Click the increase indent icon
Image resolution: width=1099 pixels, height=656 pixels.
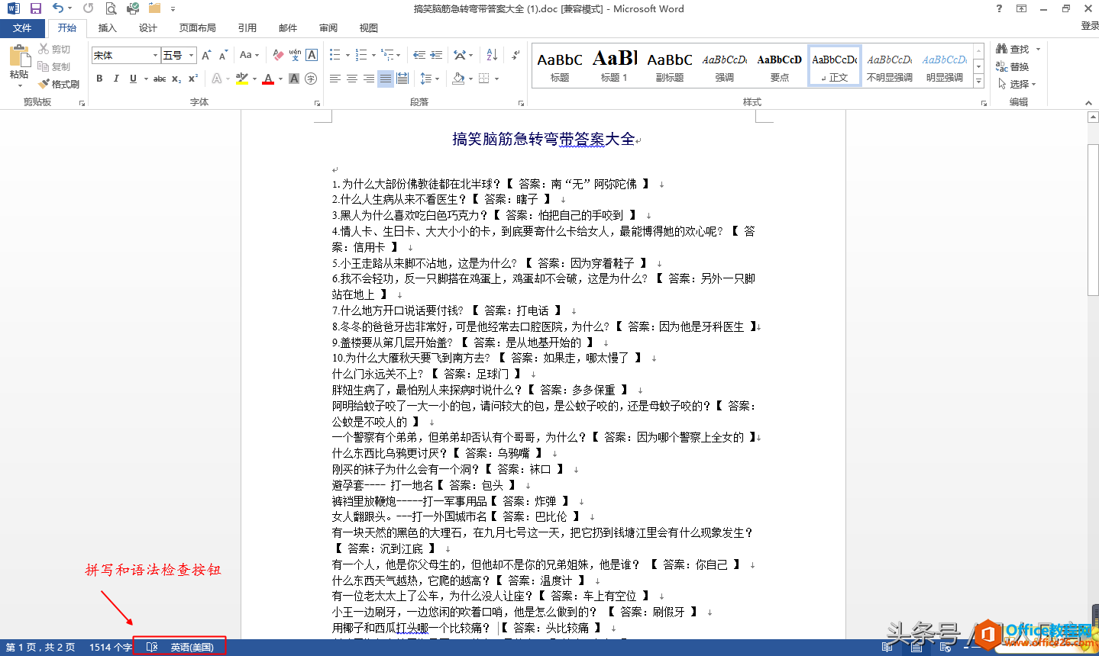tap(436, 55)
